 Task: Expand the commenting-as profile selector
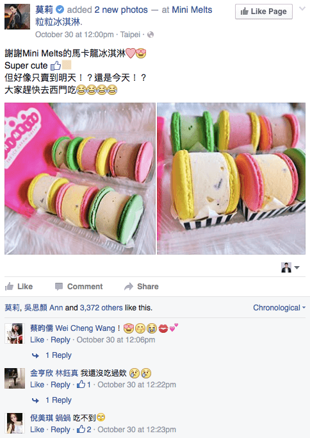290,267
